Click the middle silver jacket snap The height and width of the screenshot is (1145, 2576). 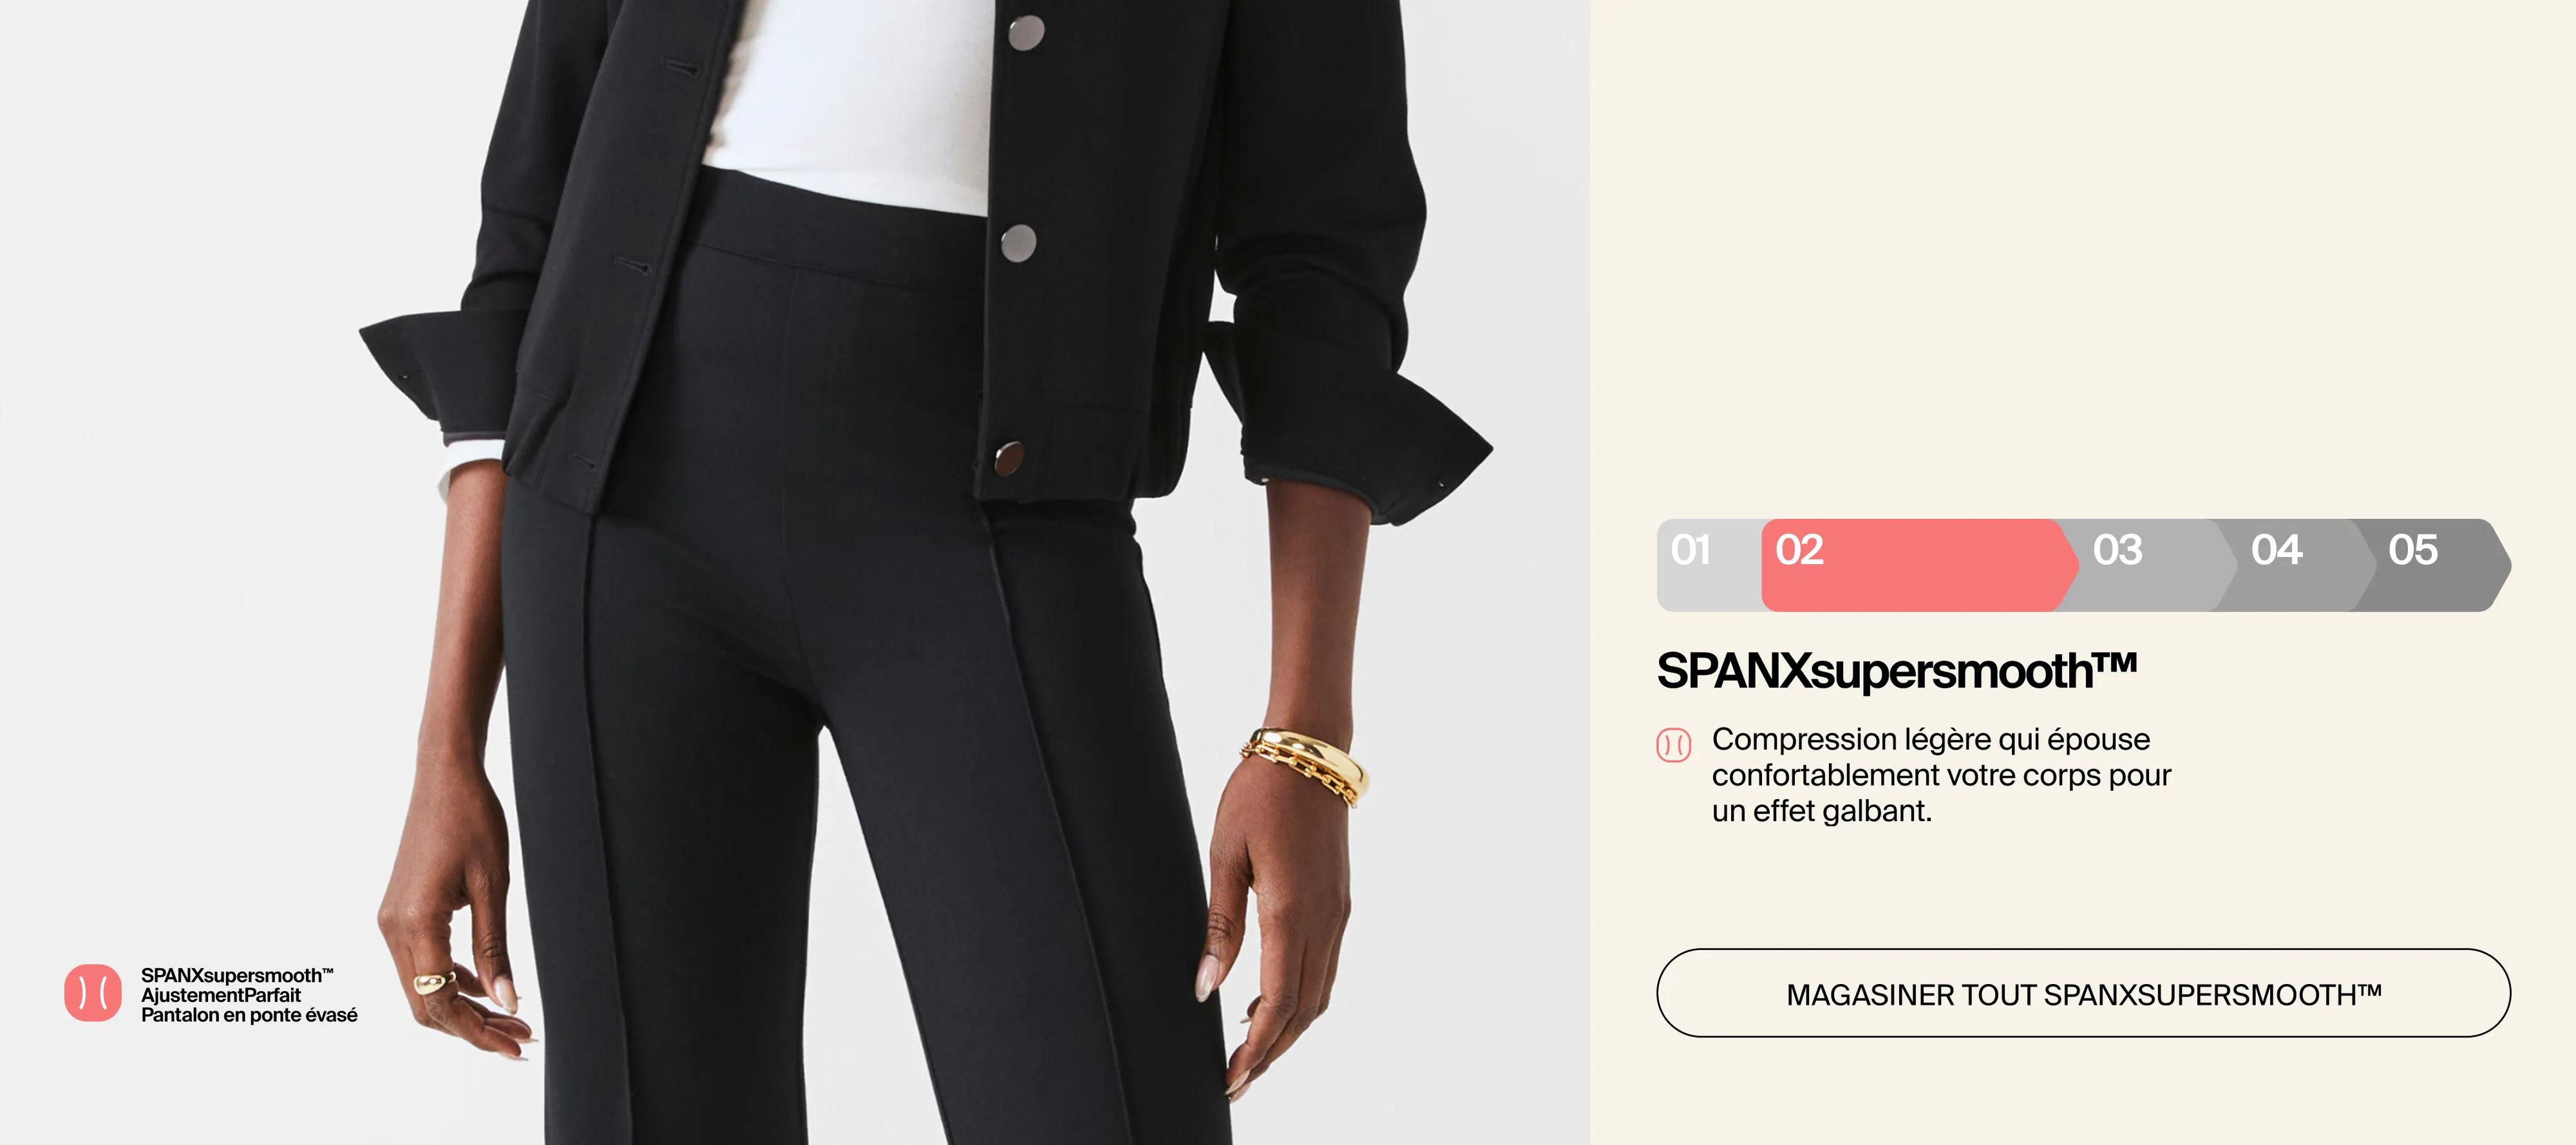(x=1018, y=243)
